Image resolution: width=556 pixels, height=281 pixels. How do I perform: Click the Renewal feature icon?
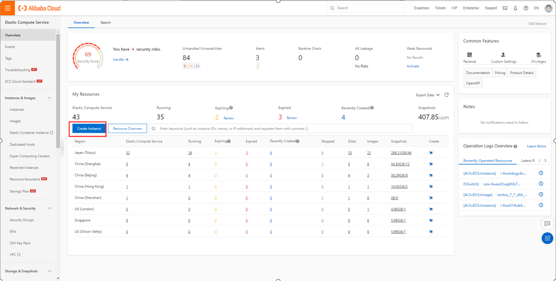coord(469,55)
